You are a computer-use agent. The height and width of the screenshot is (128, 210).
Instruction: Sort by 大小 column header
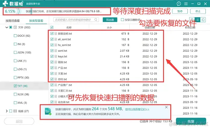[109, 27]
